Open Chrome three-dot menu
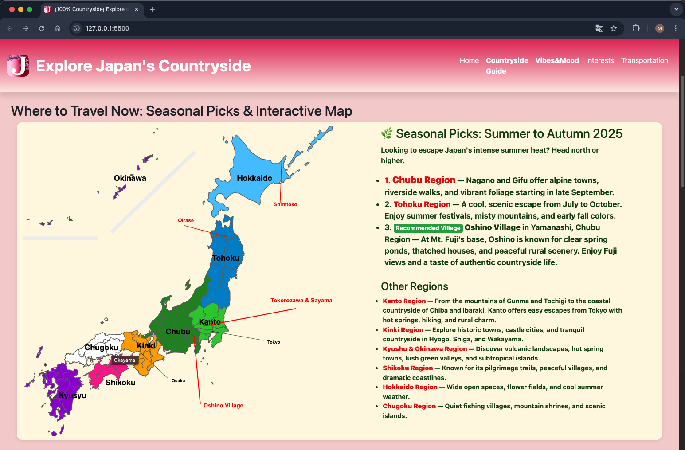685x450 pixels. click(676, 28)
